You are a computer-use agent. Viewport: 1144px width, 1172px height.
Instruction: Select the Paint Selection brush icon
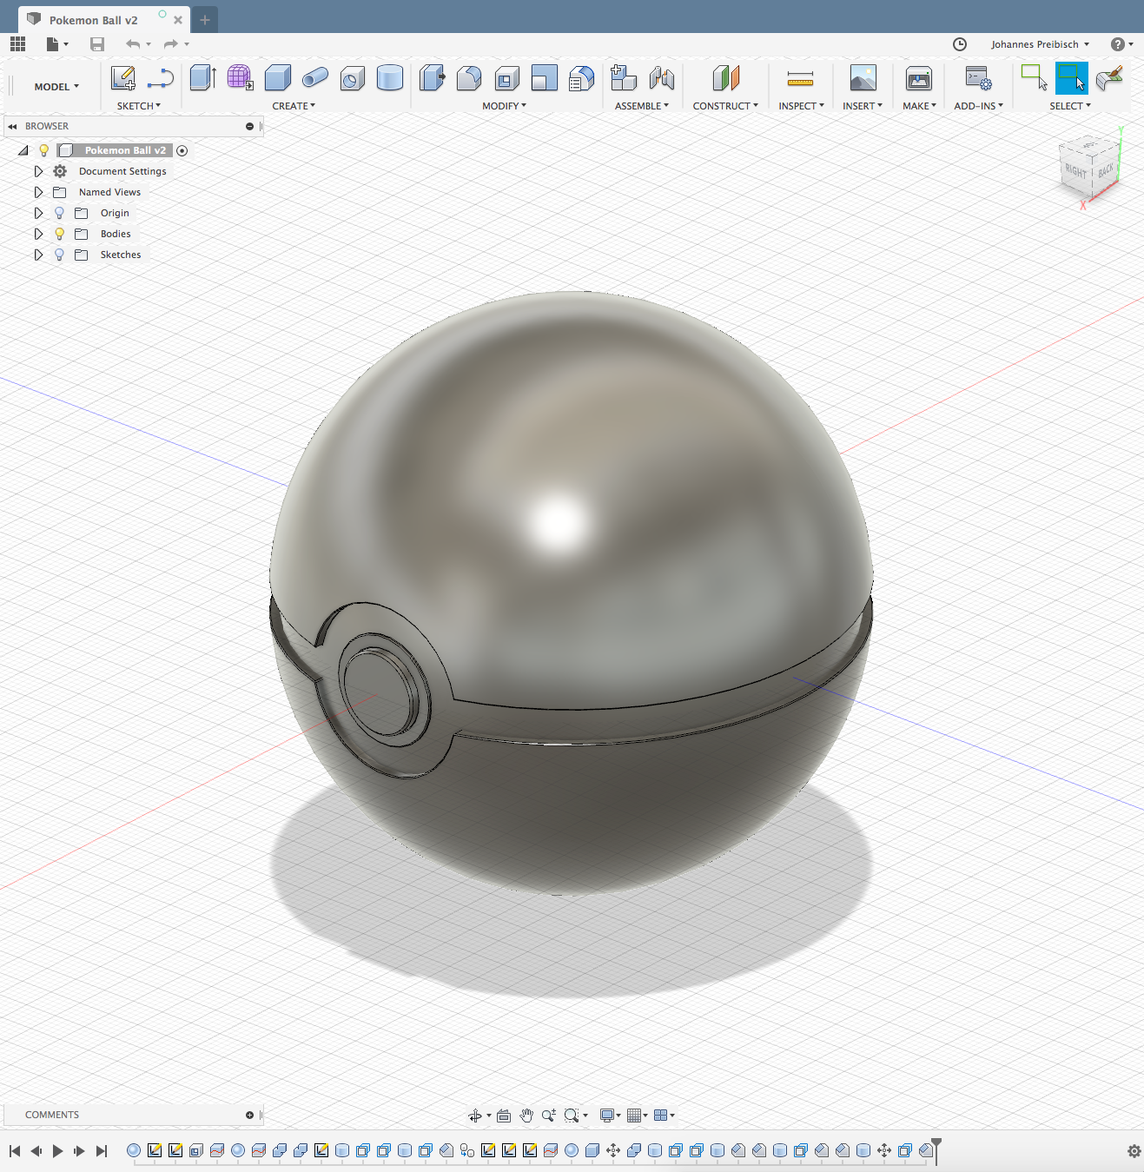[x=1109, y=78]
